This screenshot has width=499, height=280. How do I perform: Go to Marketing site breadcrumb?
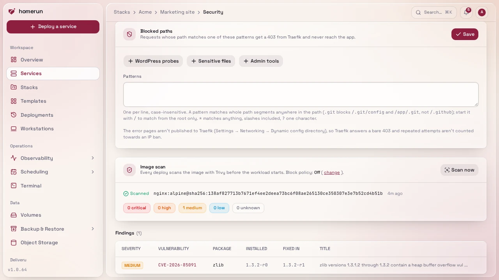pyautogui.click(x=177, y=12)
